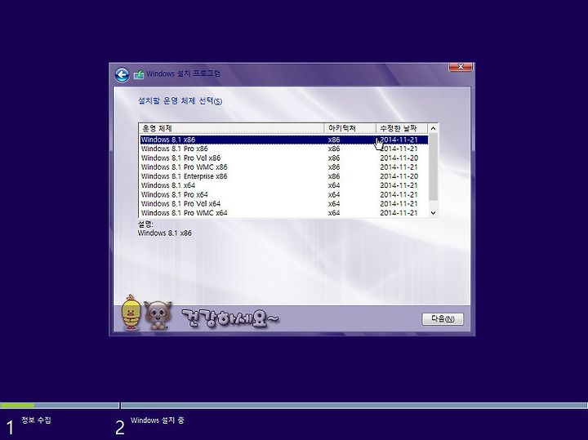Pick the Windows 8.1 x64 row
Screen dimensions: 588x440
284,185
